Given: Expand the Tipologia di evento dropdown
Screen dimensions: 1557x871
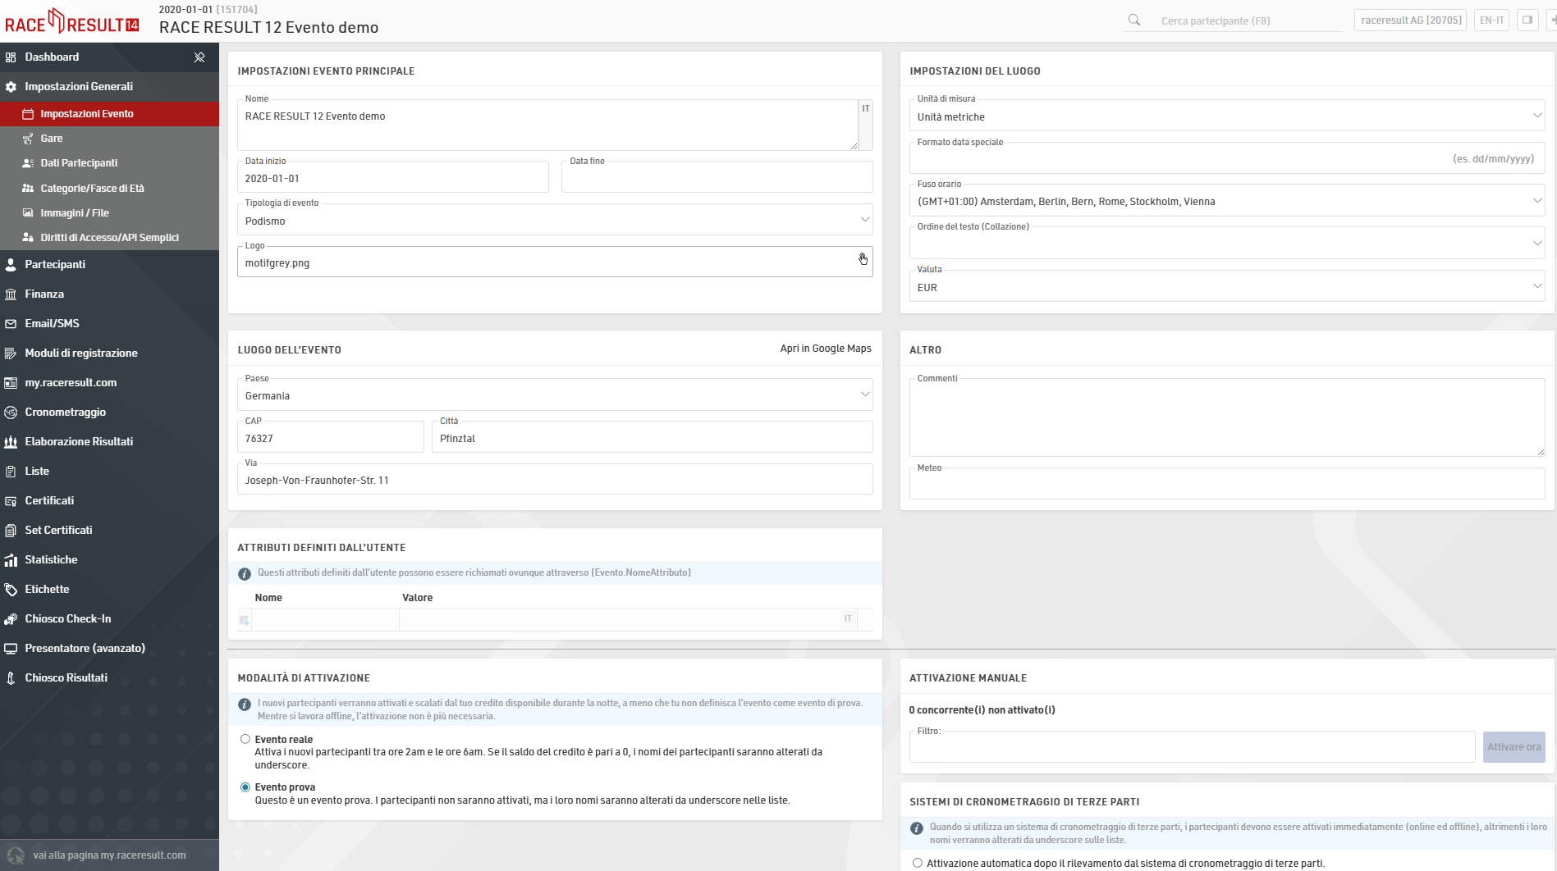Looking at the screenshot, I should [555, 221].
